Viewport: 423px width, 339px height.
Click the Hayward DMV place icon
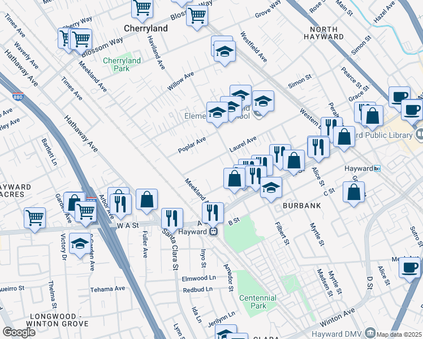click(x=370, y=332)
